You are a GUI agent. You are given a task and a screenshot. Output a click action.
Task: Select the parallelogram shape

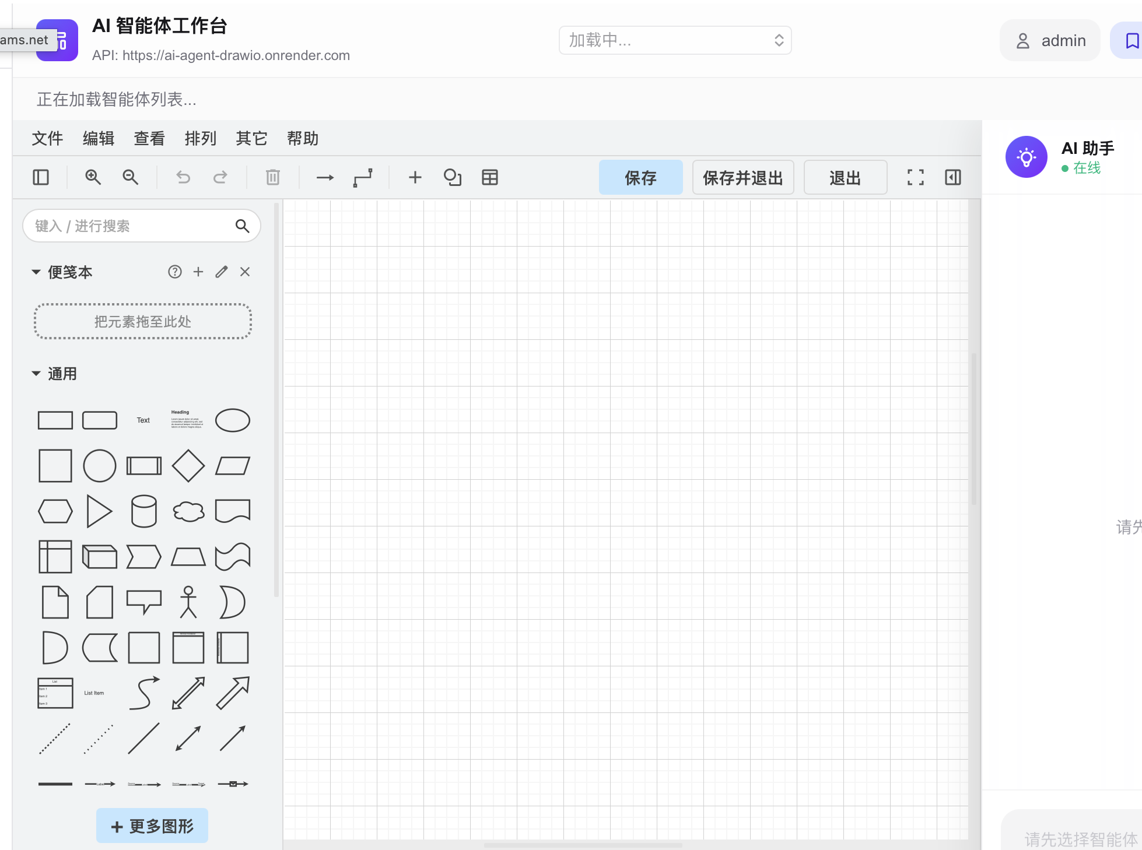(x=233, y=466)
